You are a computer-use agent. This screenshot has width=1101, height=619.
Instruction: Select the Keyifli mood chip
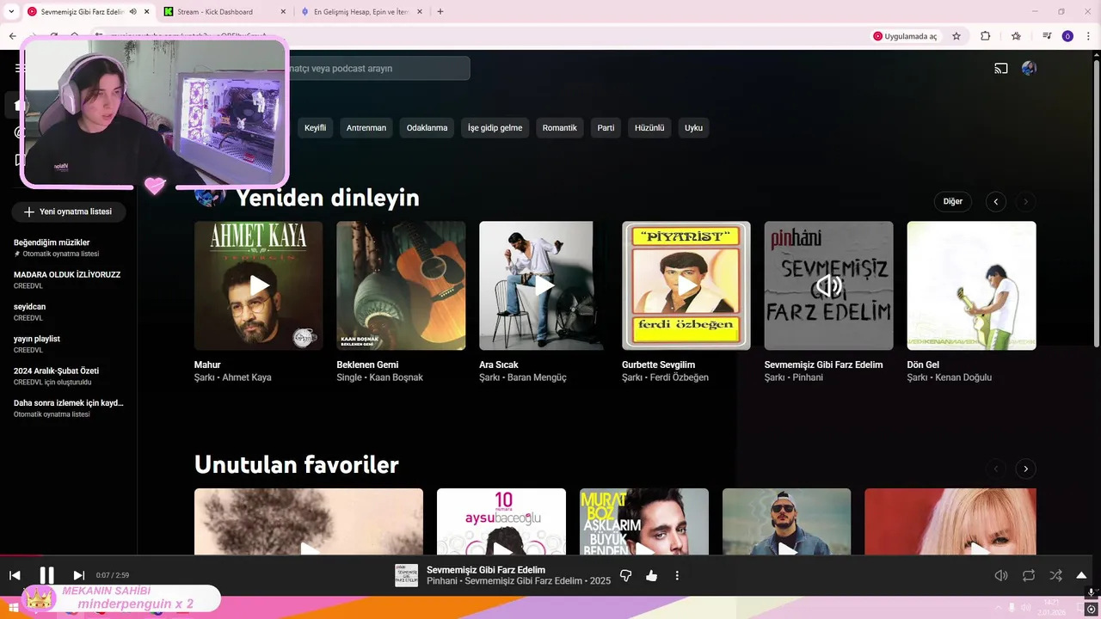315,127
